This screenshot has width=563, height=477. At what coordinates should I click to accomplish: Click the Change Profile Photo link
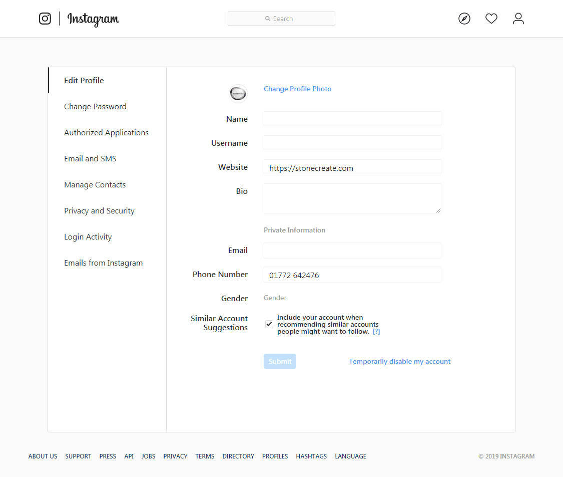(298, 89)
